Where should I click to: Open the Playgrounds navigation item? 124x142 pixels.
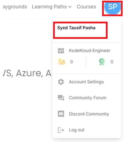(x=15, y=7)
